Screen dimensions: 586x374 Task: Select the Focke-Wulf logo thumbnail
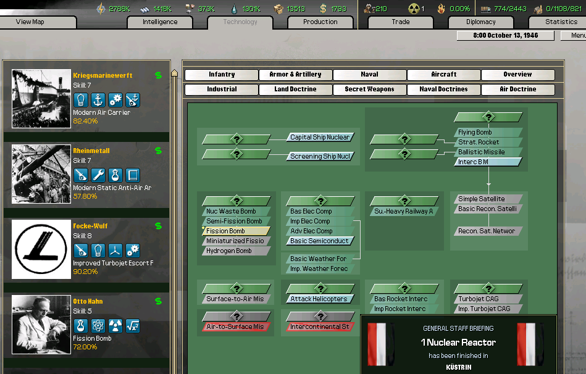click(x=41, y=249)
